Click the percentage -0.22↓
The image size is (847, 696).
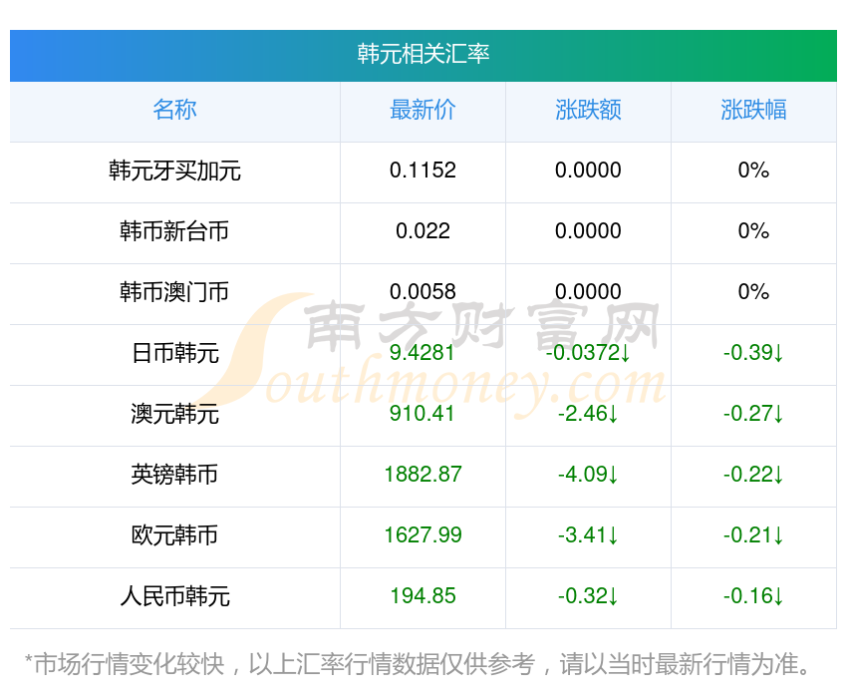point(753,475)
